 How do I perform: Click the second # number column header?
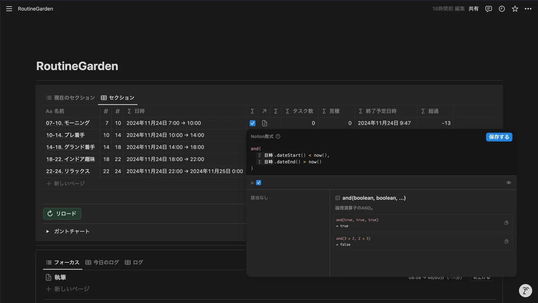(117, 111)
